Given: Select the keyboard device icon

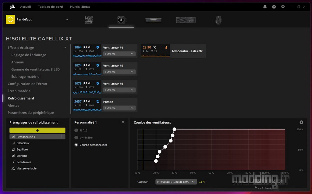Looking at the screenshot, I should 186,20.
